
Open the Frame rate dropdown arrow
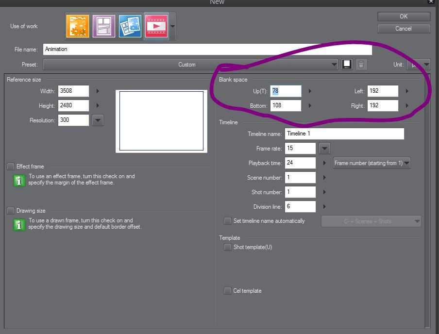[324, 149]
